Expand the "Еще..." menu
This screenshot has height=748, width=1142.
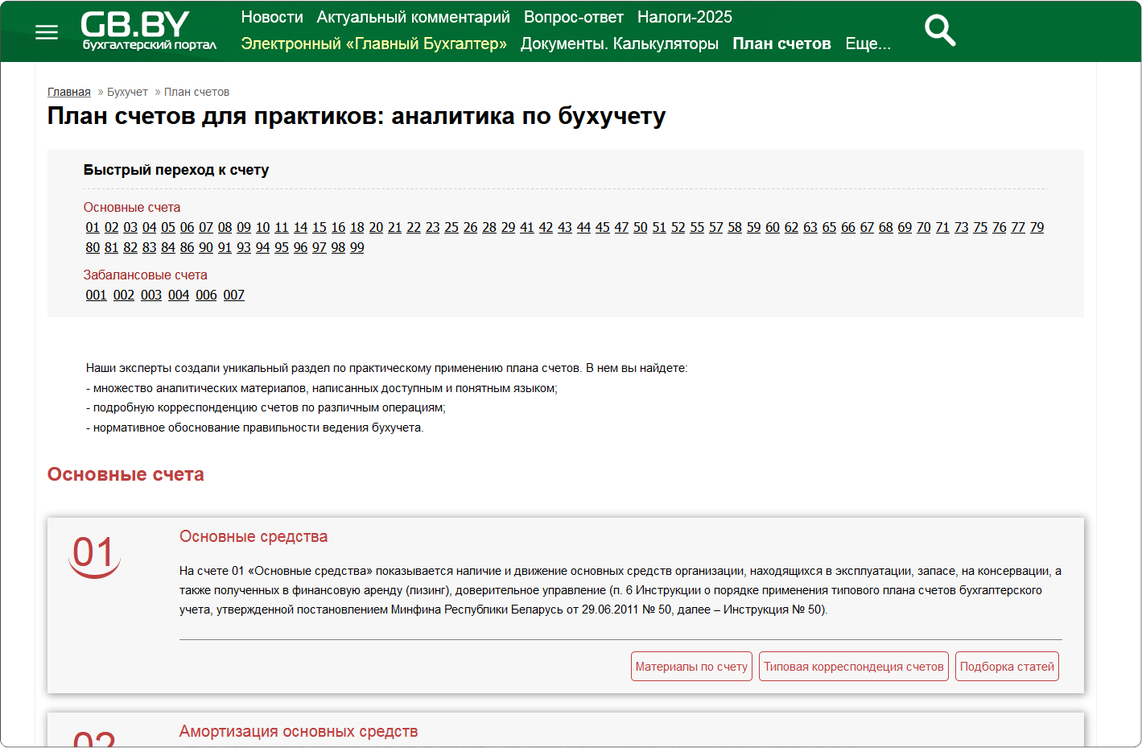(x=868, y=43)
